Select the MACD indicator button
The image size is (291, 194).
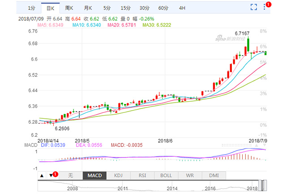94,176
